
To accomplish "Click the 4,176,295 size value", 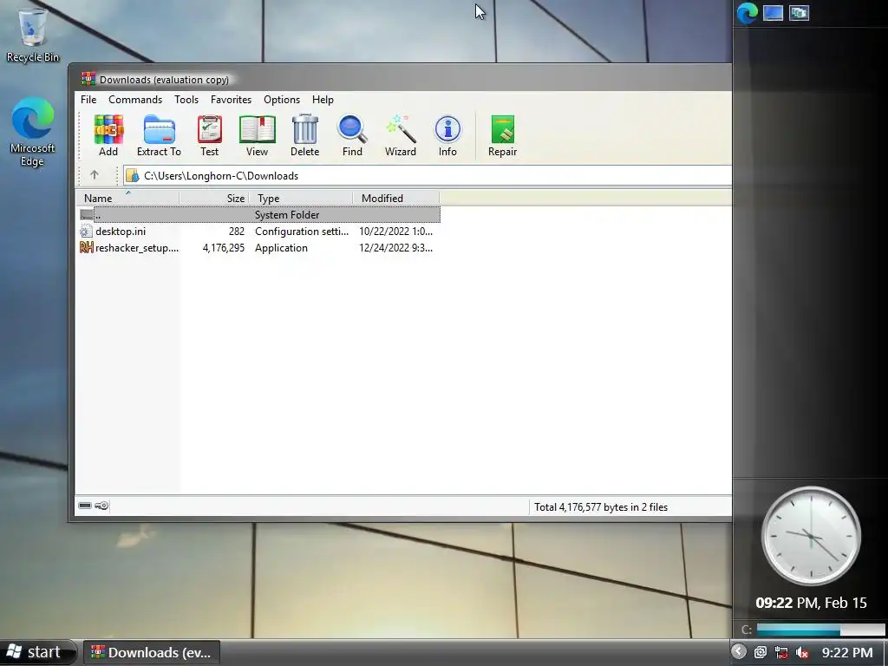I will (x=224, y=247).
